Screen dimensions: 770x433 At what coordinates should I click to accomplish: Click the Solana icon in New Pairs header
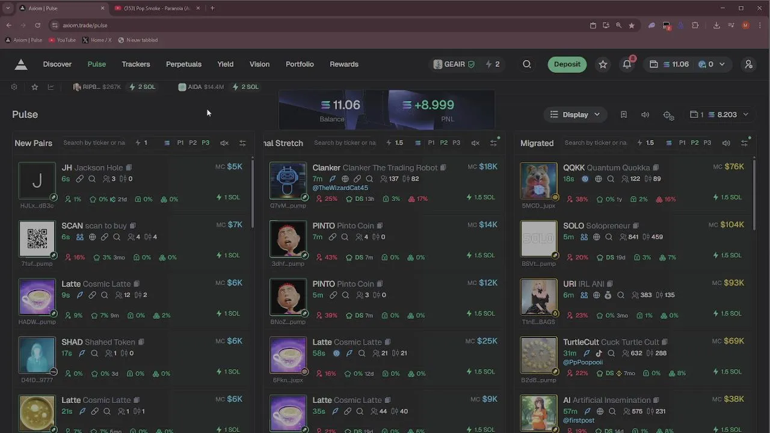(167, 143)
